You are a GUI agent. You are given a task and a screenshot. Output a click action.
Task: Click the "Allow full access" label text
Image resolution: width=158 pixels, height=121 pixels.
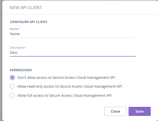(64, 95)
